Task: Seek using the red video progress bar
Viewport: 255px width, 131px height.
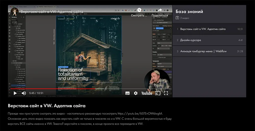Action: (53, 89)
